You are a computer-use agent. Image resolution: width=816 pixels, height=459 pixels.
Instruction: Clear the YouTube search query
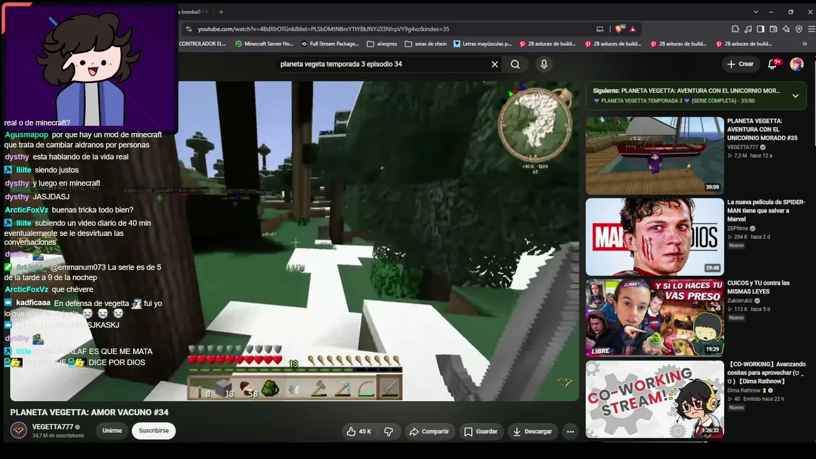[x=494, y=64]
